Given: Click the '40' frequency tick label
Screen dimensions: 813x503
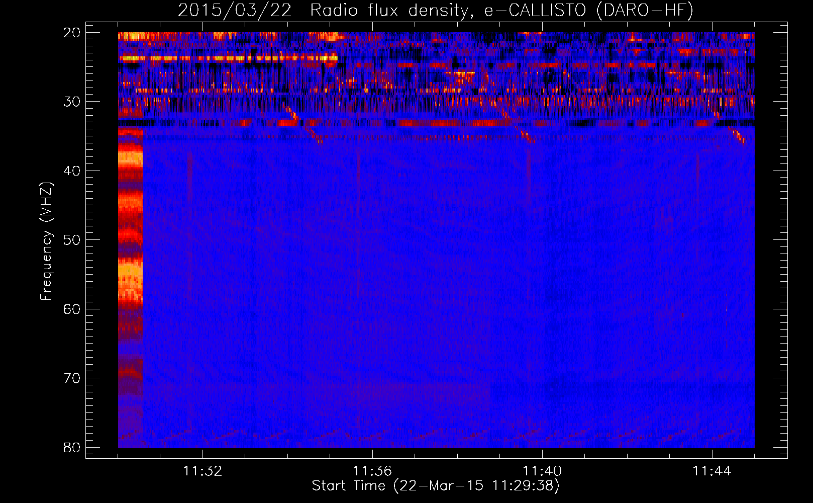Looking at the screenshot, I should click(x=72, y=171).
